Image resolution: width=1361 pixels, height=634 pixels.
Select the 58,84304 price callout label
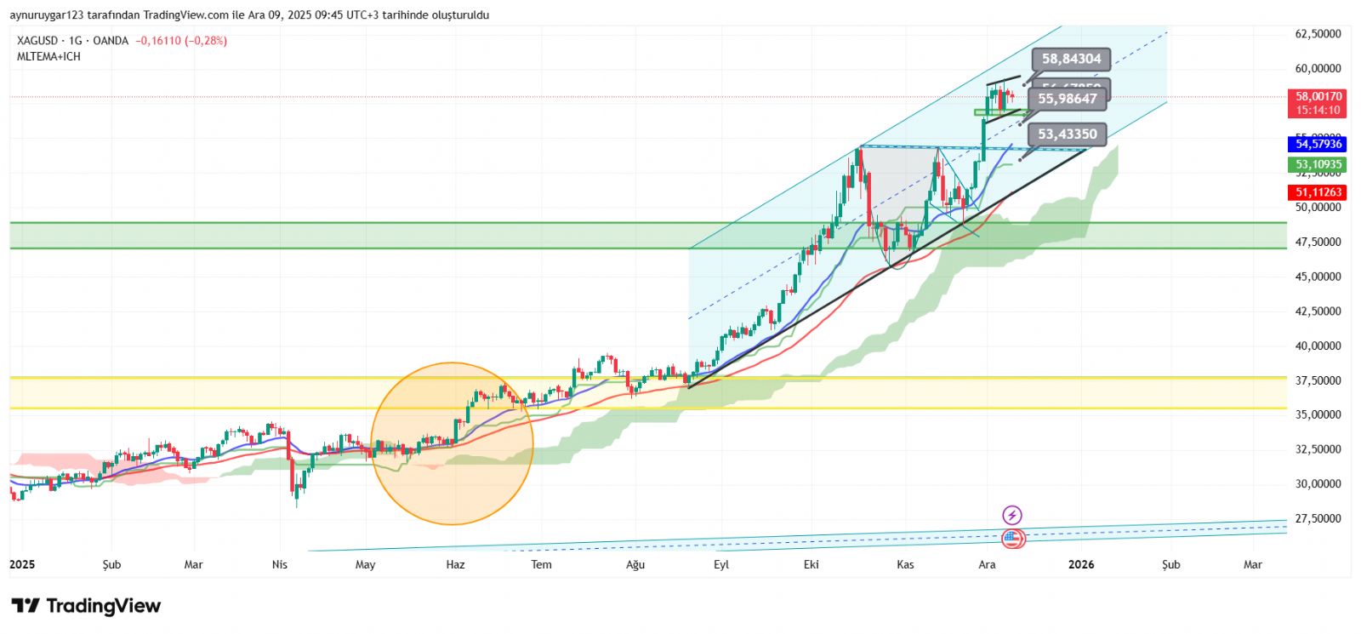pos(1071,59)
